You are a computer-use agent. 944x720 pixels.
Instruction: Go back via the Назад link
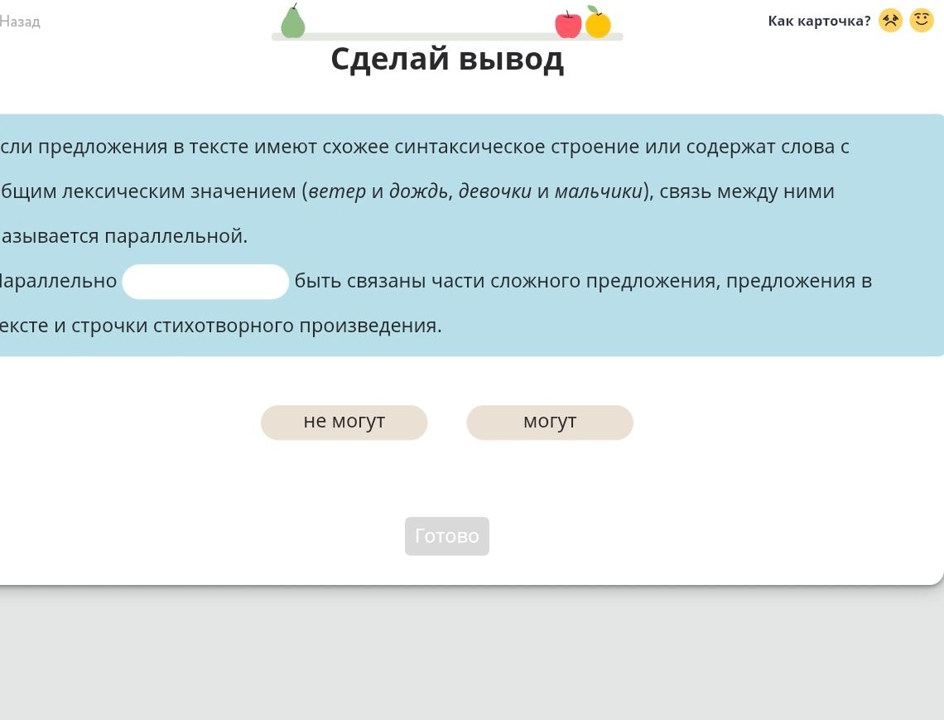pos(20,22)
